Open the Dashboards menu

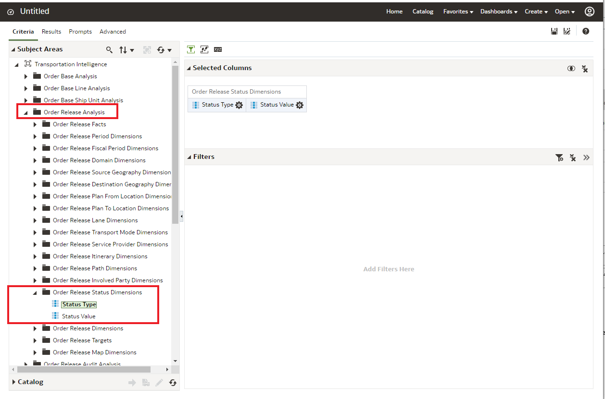pos(499,12)
